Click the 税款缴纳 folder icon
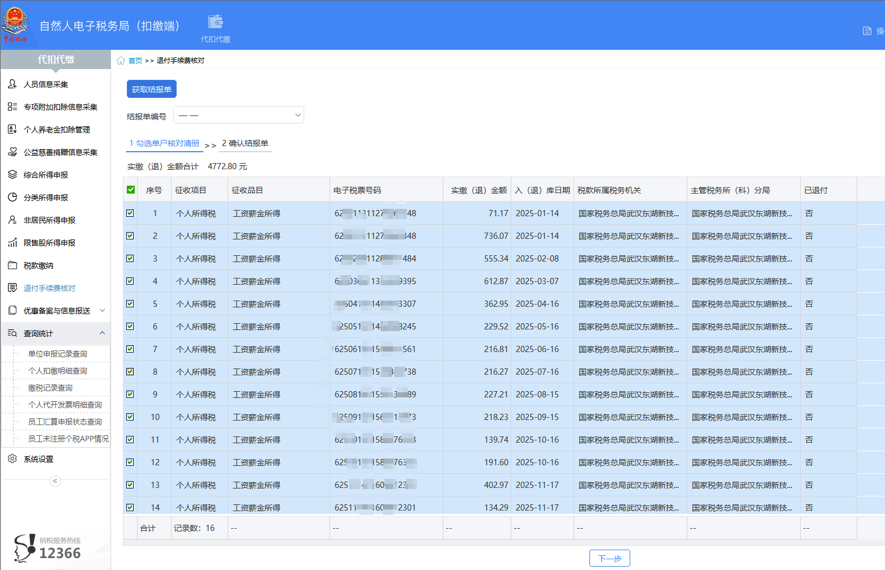The width and height of the screenshot is (885, 570). point(12,265)
